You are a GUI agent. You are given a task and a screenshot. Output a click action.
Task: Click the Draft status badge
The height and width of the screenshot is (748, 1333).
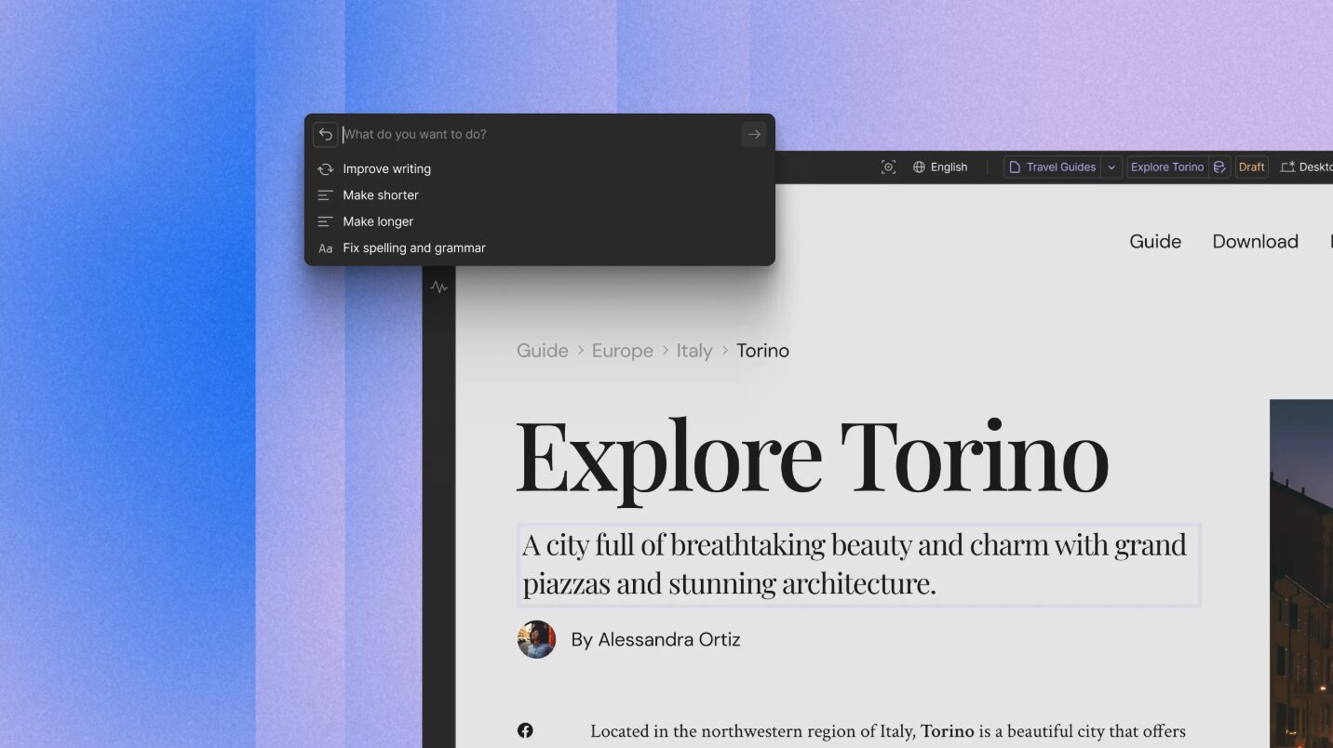click(1251, 167)
